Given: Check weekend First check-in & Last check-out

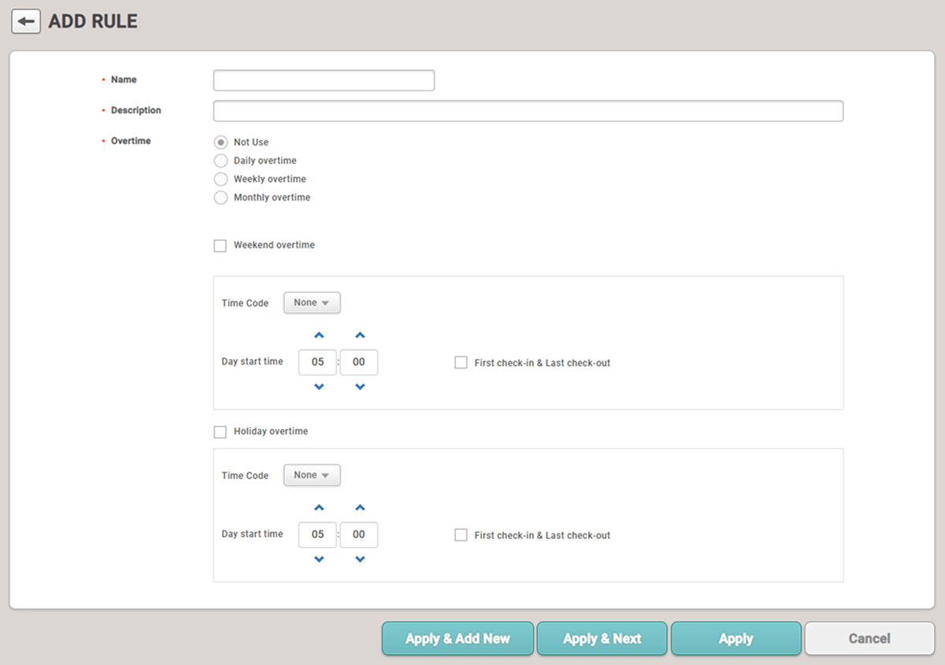Looking at the screenshot, I should tap(461, 363).
